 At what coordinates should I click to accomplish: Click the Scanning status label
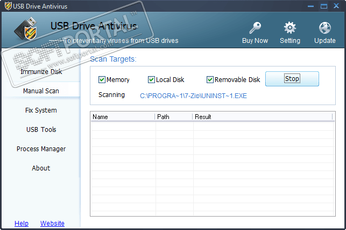click(x=111, y=95)
